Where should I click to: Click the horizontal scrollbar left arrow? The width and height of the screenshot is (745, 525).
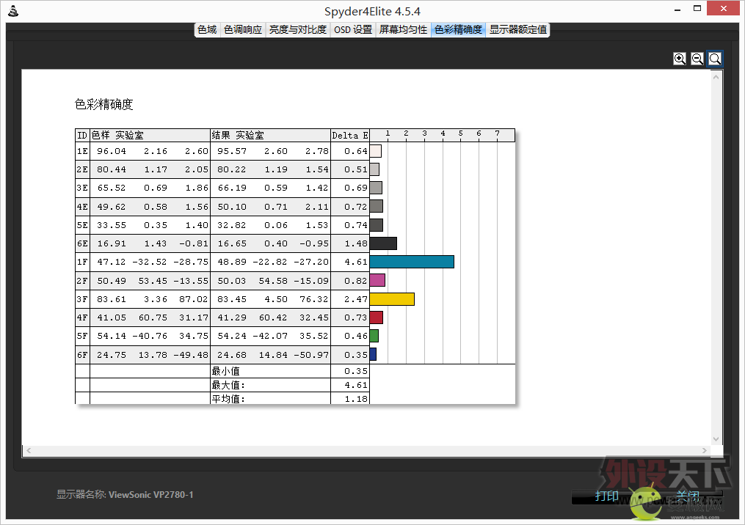[x=29, y=450]
